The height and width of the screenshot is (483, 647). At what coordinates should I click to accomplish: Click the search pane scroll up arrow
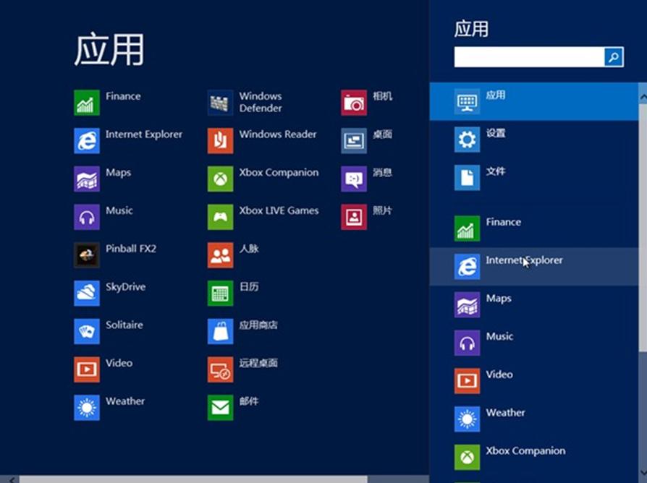click(643, 97)
